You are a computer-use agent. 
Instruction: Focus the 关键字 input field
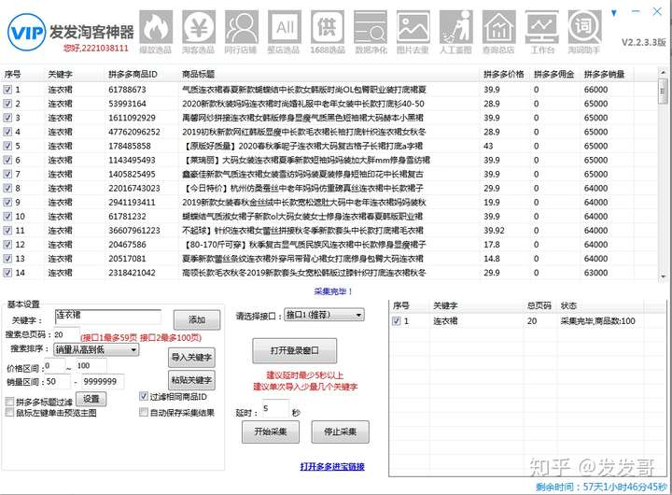point(108,317)
